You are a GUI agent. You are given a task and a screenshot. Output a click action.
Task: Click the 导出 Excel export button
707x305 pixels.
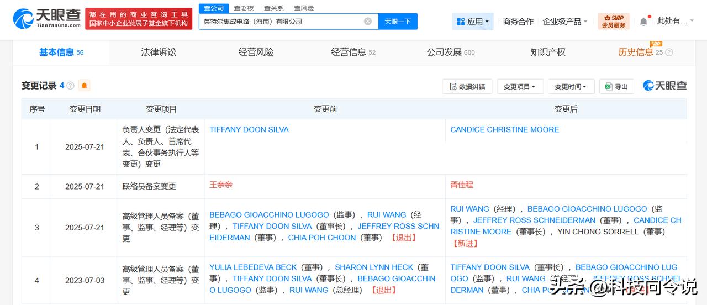[616, 86]
